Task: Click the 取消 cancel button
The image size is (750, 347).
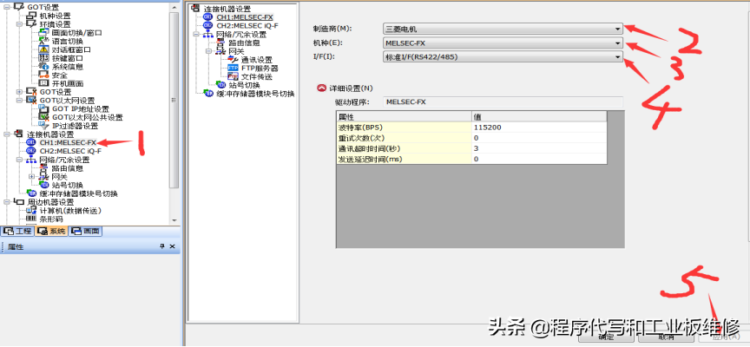Action: point(665,337)
